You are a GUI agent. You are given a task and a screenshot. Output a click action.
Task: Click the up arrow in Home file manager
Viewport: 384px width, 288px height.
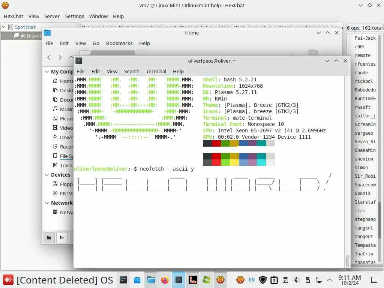pos(71,57)
